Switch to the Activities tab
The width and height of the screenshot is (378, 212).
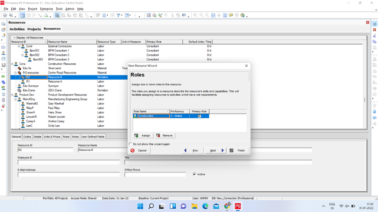[x=17, y=29]
